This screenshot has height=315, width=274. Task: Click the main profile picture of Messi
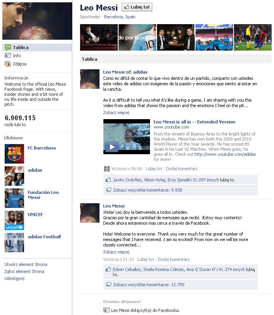click(37, 21)
